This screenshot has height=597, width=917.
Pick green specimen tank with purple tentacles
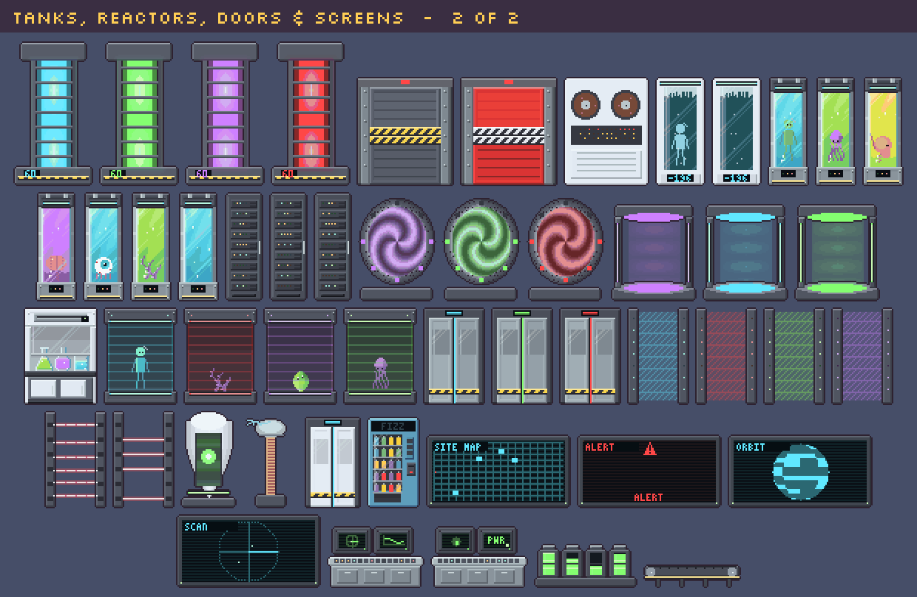(151, 247)
